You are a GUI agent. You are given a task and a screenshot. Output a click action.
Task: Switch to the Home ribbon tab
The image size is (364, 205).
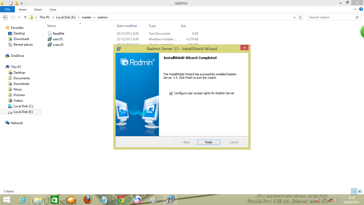[23, 10]
